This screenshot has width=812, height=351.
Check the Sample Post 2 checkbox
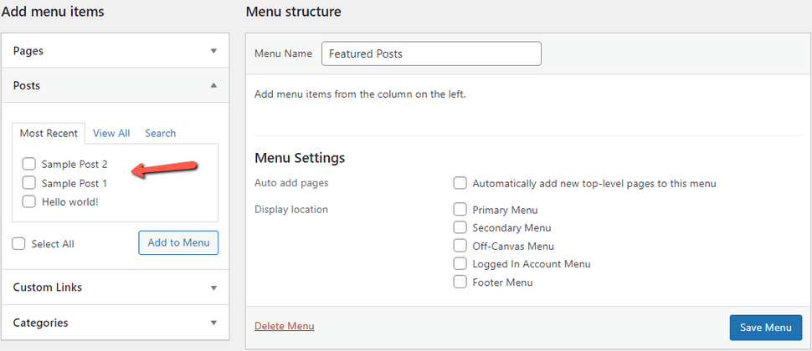pos(29,165)
